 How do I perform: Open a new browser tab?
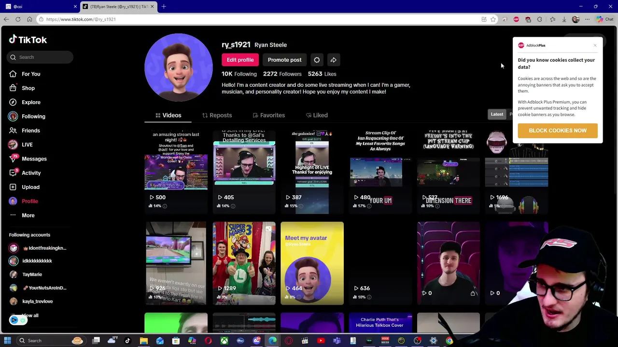(x=164, y=6)
